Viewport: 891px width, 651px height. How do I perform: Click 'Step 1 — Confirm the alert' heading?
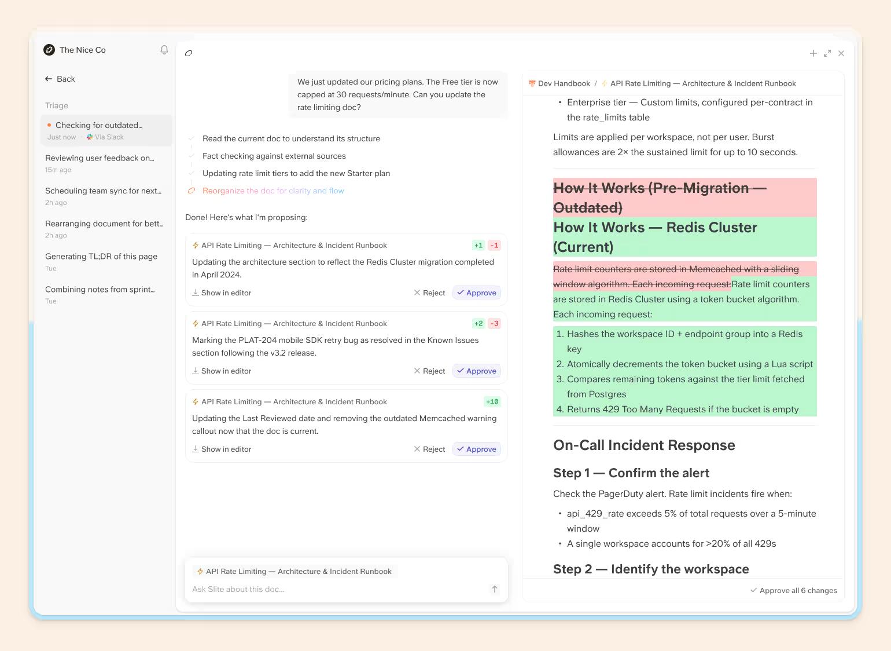click(x=631, y=473)
